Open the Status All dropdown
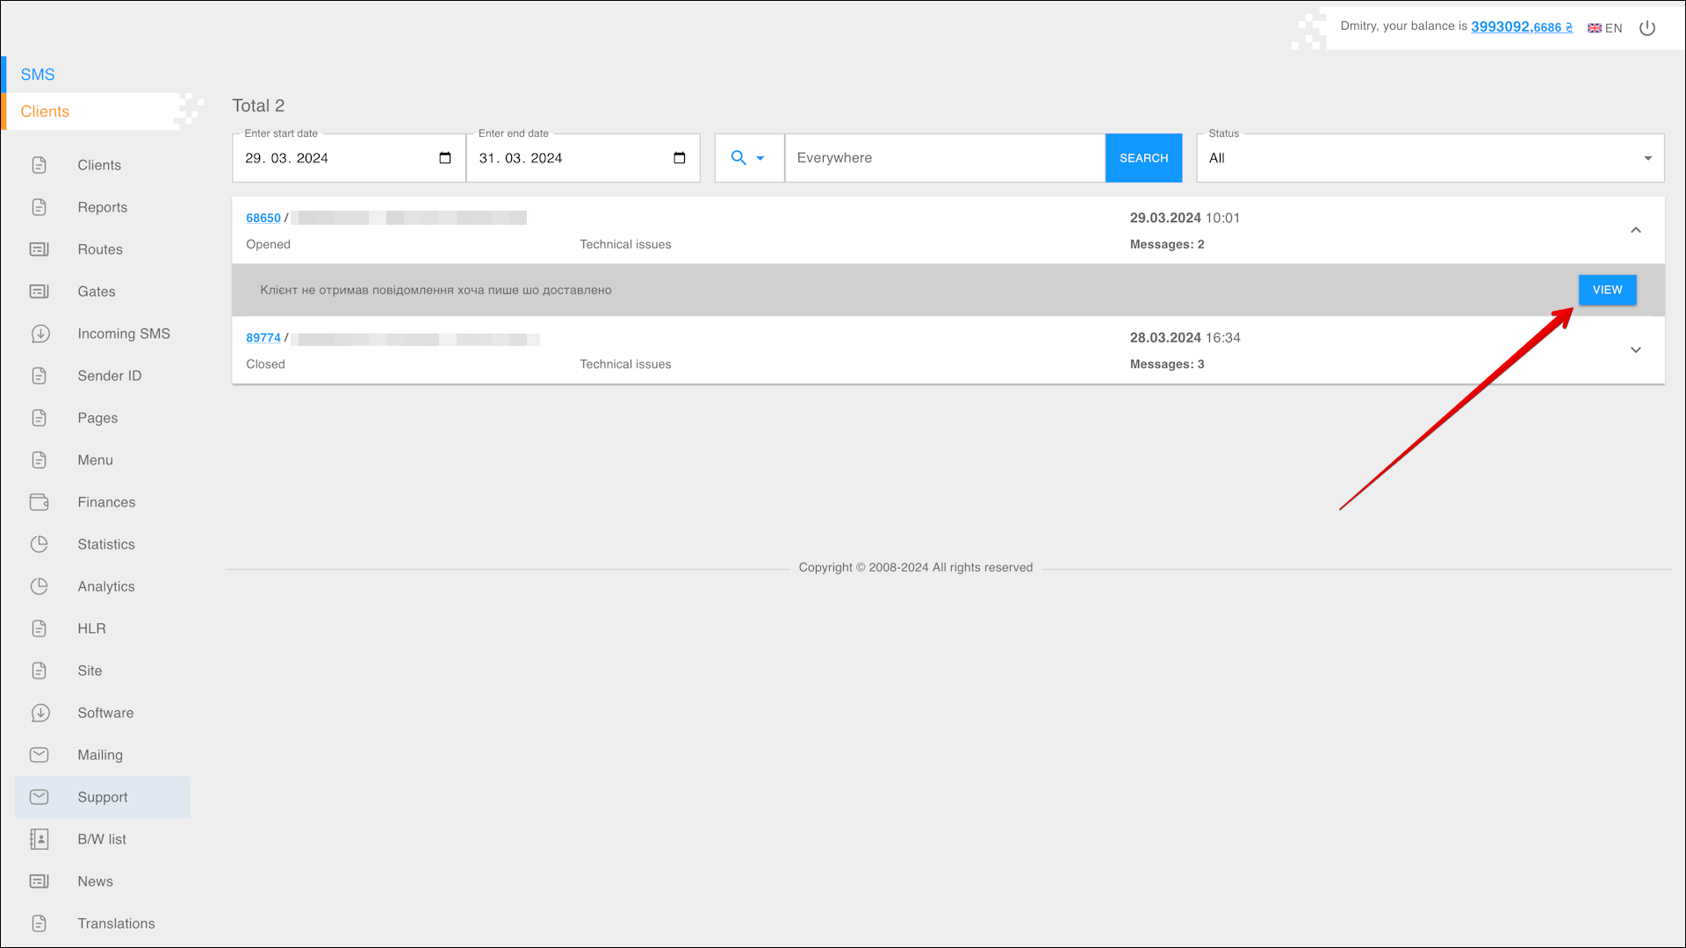1686x948 pixels. click(1430, 158)
